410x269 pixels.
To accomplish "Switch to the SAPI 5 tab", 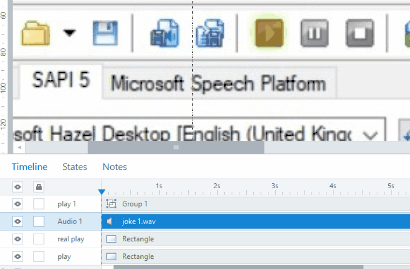I will 60,80.
